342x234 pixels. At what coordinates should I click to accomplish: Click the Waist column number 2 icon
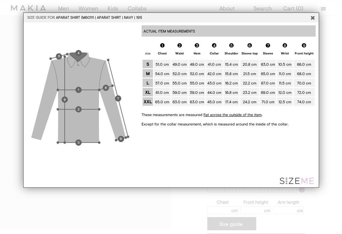(180, 45)
